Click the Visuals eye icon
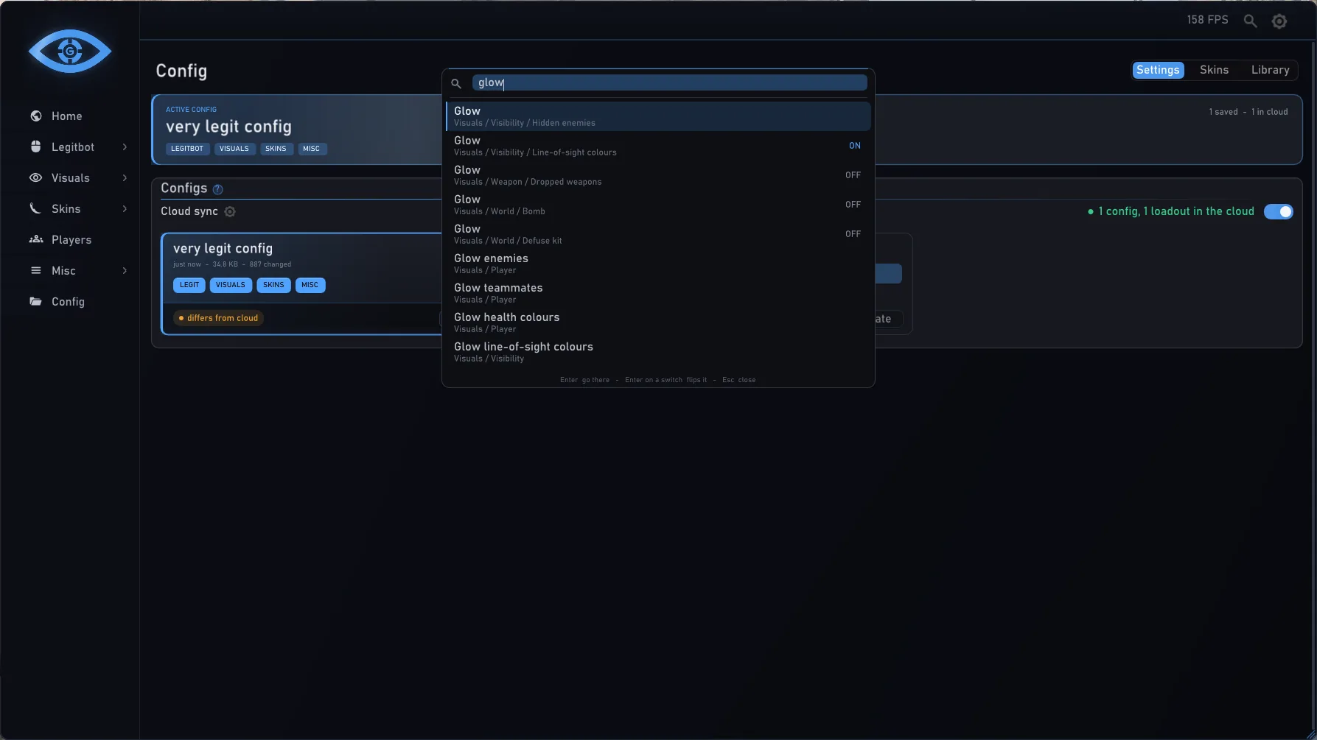Screen dimensions: 1317x740 pos(35,177)
